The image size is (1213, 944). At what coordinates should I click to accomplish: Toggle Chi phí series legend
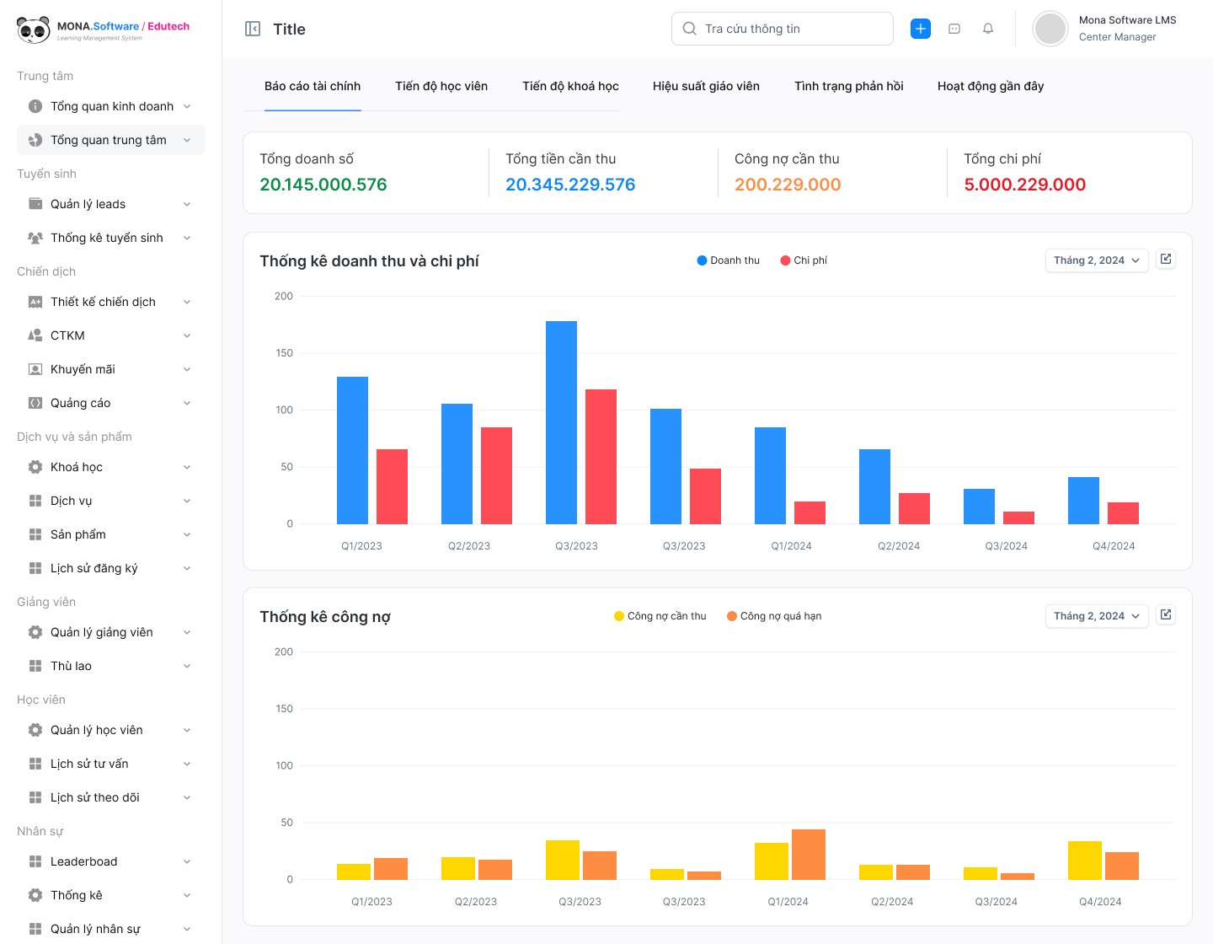804,260
